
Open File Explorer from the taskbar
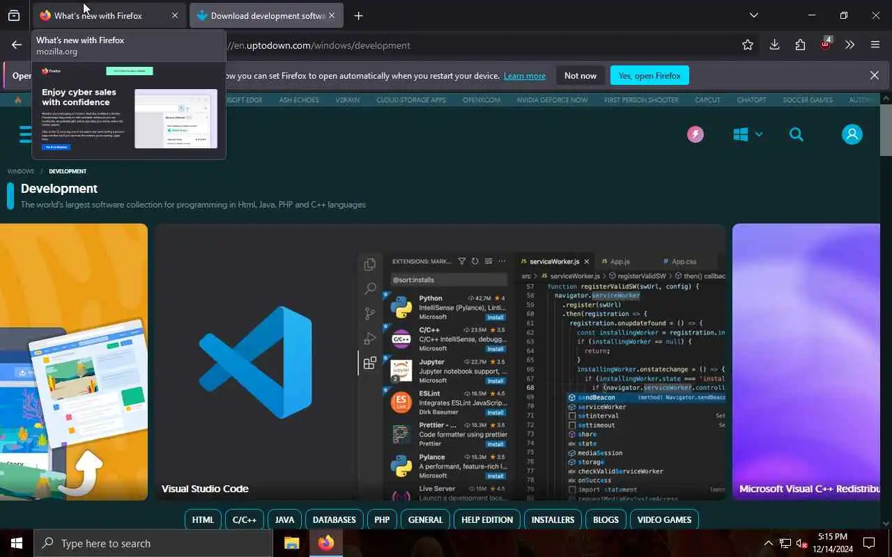pos(292,543)
